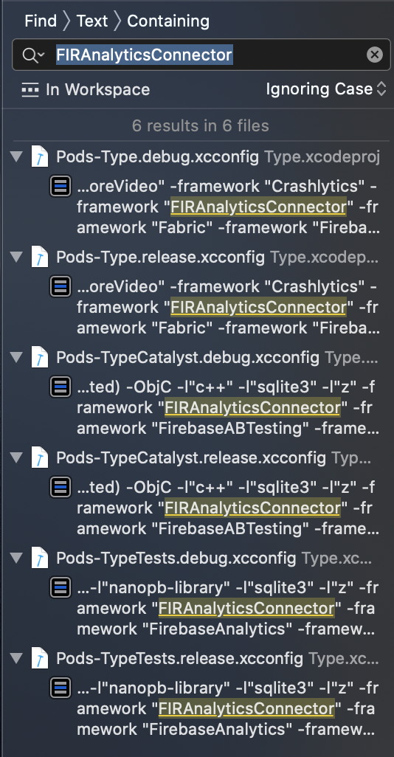Click the search scope icon beside In Workspace
Screen dimensions: 394x757
[30, 89]
